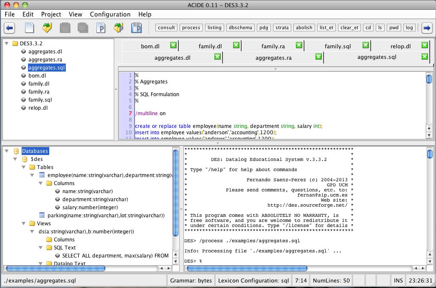The width and height of the screenshot is (436, 288).
Task: Collapse the employee Columns folder
Action: (x=41, y=183)
